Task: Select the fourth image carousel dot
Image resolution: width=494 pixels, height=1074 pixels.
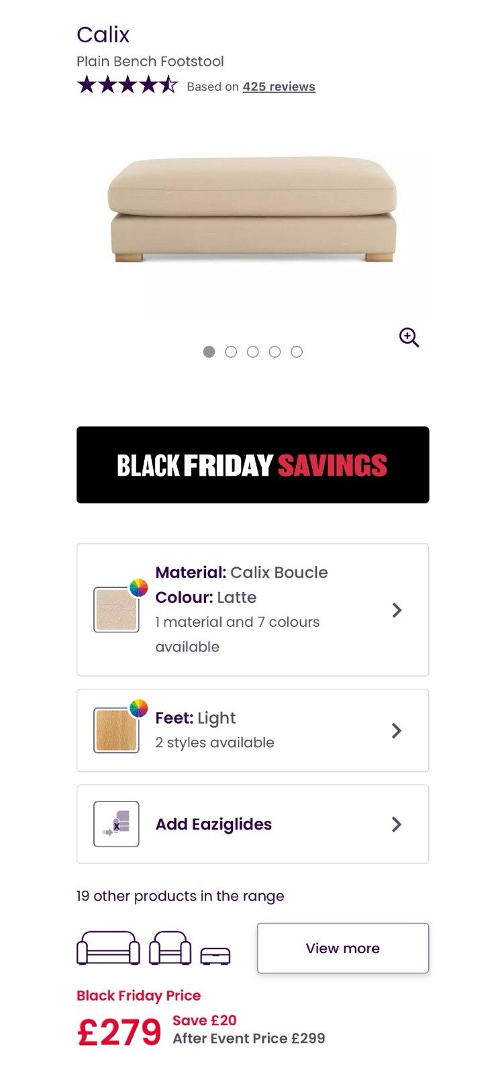Action: tap(275, 352)
